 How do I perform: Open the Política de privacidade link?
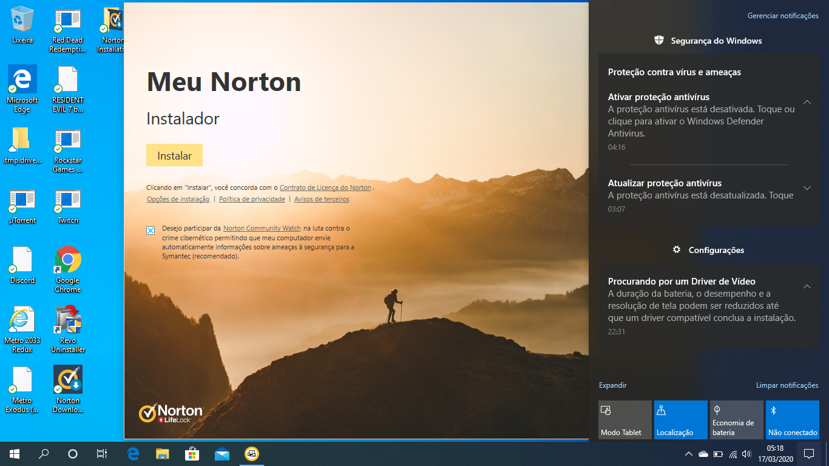(x=252, y=199)
